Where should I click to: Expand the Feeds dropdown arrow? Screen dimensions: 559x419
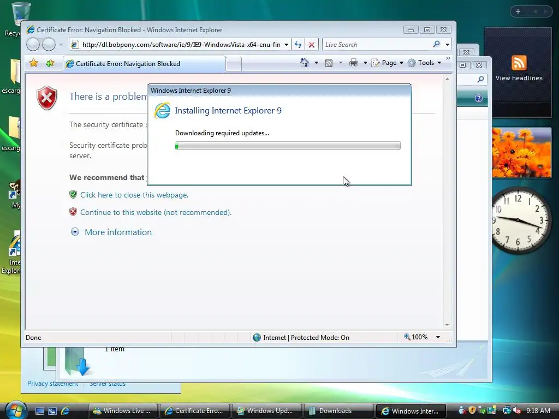[x=341, y=63]
